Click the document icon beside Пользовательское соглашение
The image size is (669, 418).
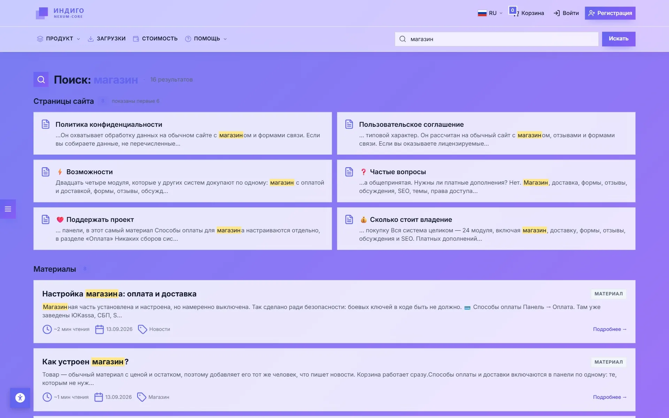click(349, 124)
